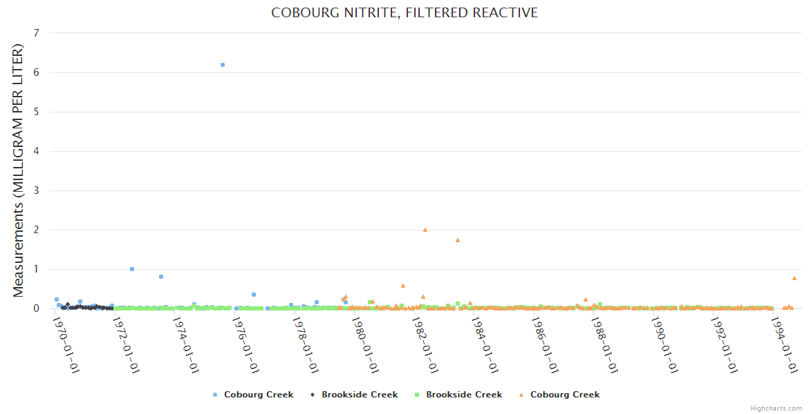The image size is (809, 414).
Task: Click the blue circle legend marker
Action: point(215,395)
